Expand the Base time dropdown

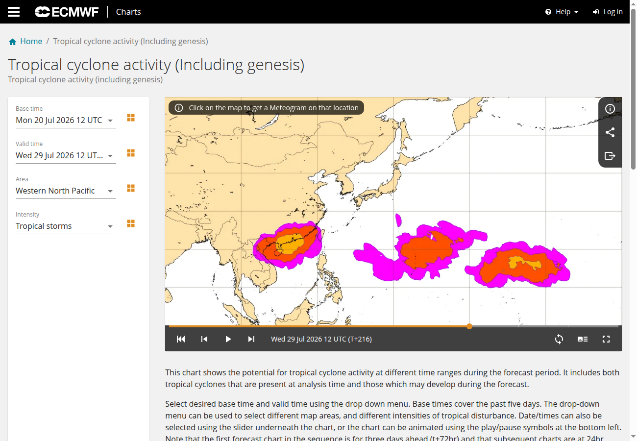point(66,120)
